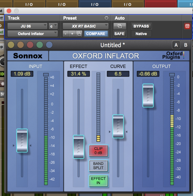Toggle the COMPARE button

pyautogui.click(x=96, y=34)
